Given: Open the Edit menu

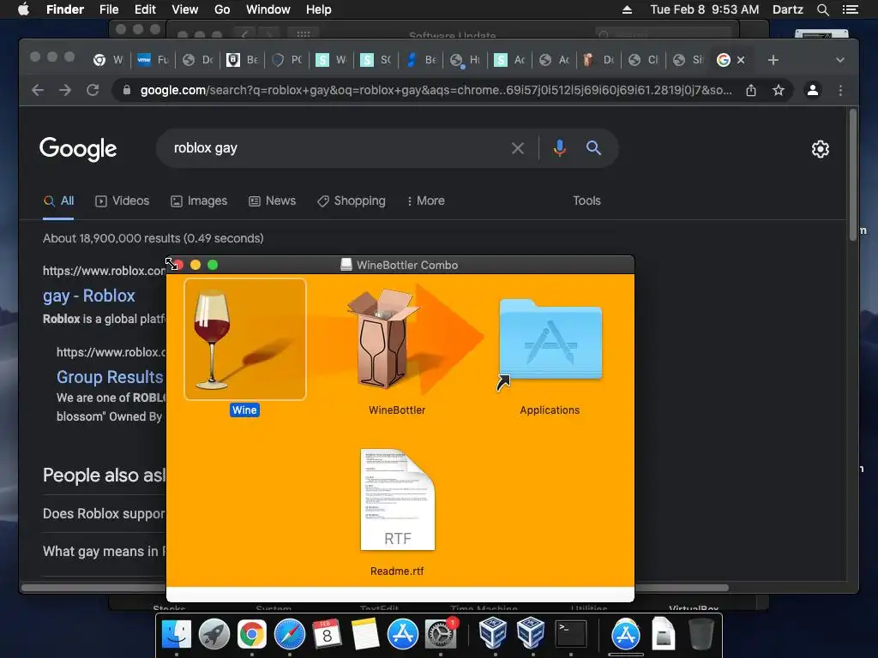Looking at the screenshot, I should [x=145, y=9].
